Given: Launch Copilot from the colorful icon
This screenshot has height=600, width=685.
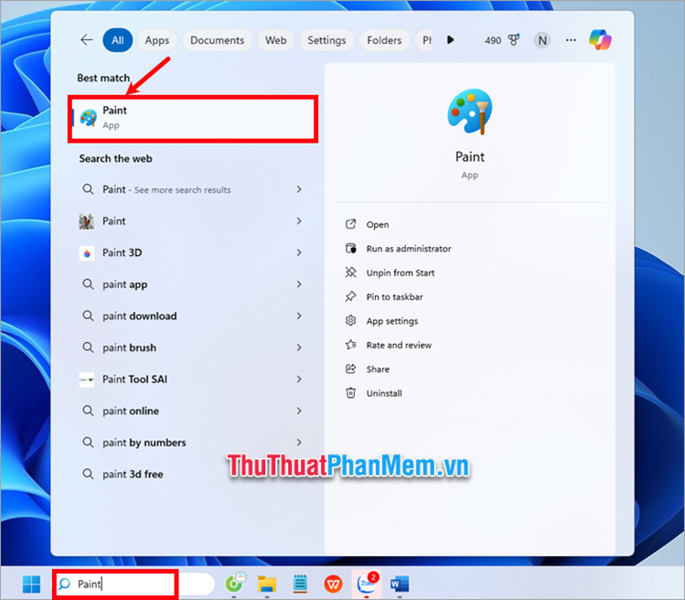Looking at the screenshot, I should tap(600, 39).
